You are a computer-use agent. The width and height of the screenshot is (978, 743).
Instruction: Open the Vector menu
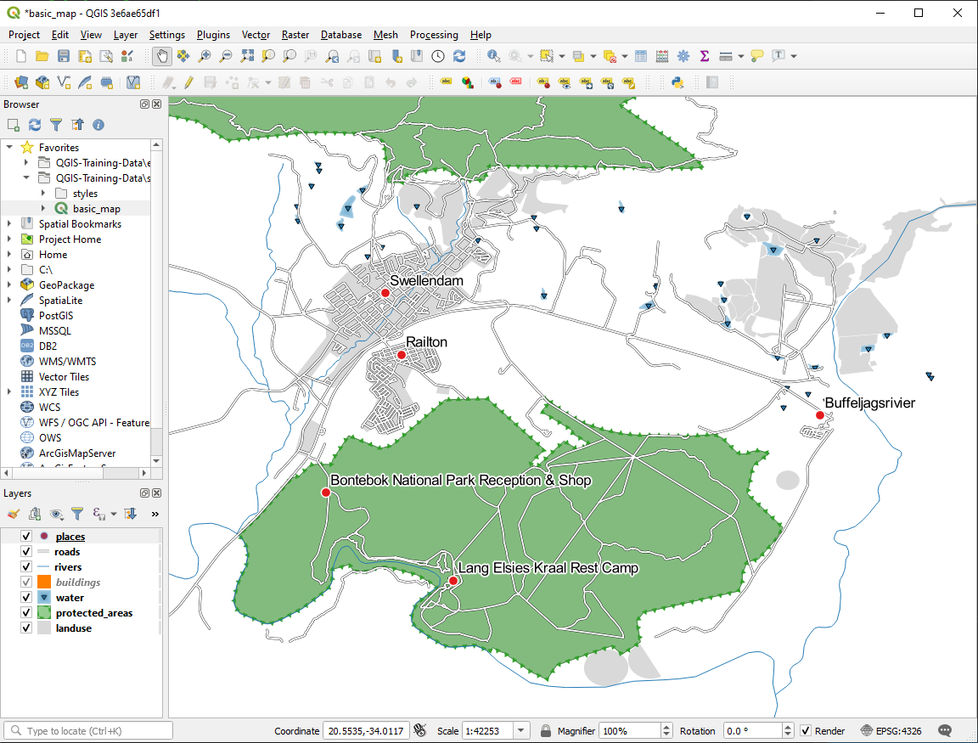pos(256,35)
